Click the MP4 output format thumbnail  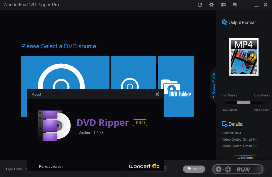[x=244, y=57]
